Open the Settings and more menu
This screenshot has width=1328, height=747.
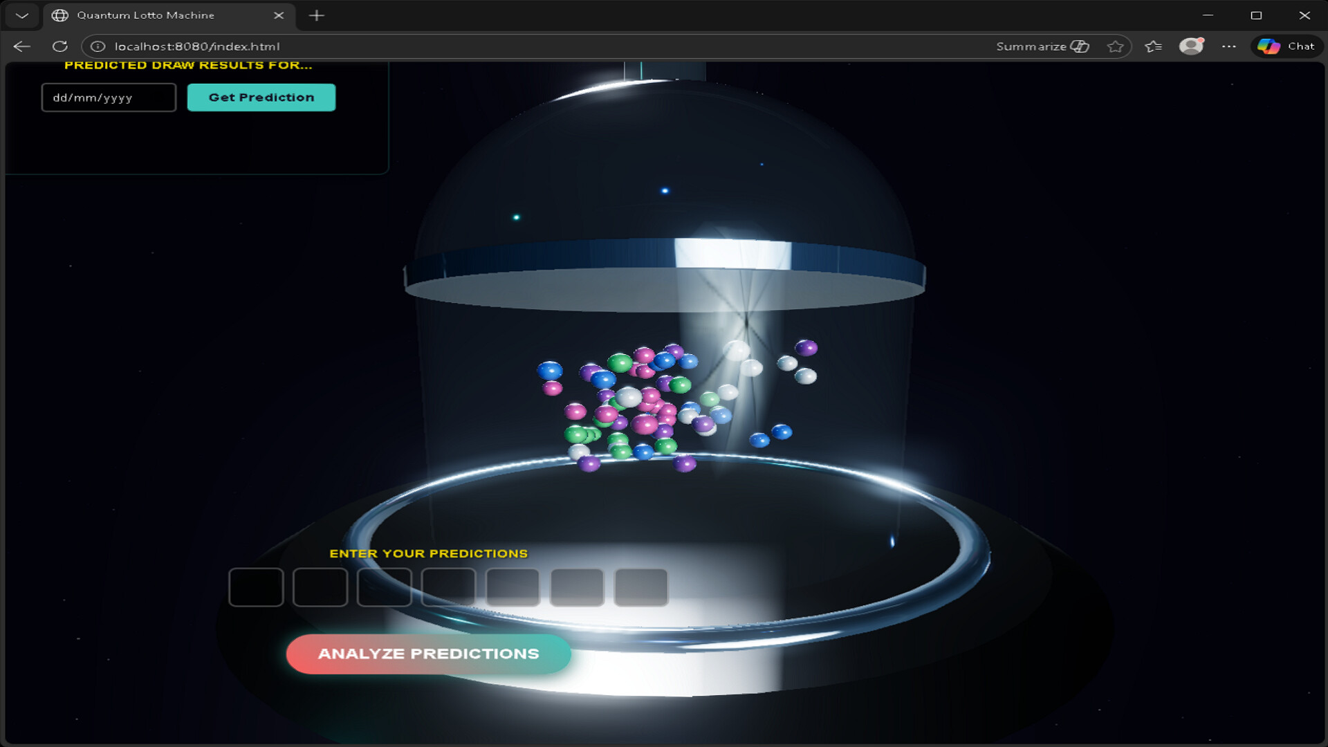pos(1230,46)
